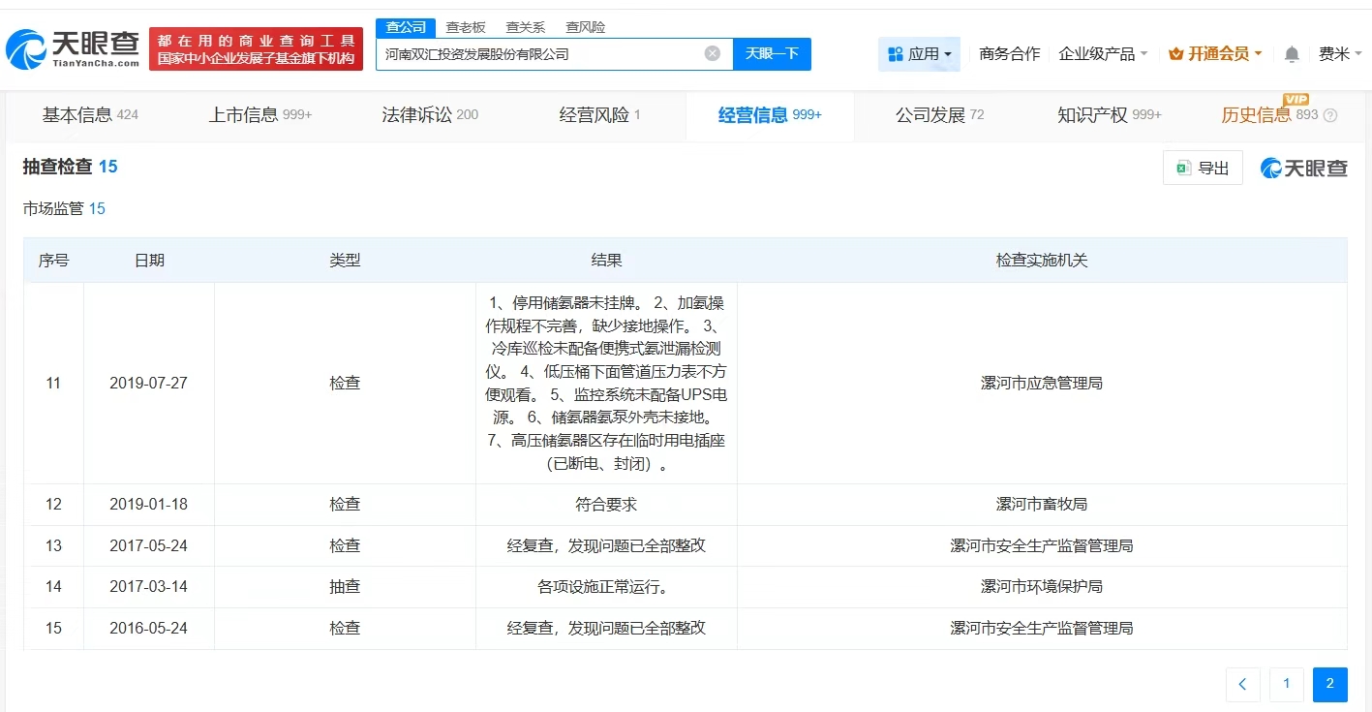The width and height of the screenshot is (1372, 712).
Task: Select the date 2017-03-14
Action: (x=149, y=587)
